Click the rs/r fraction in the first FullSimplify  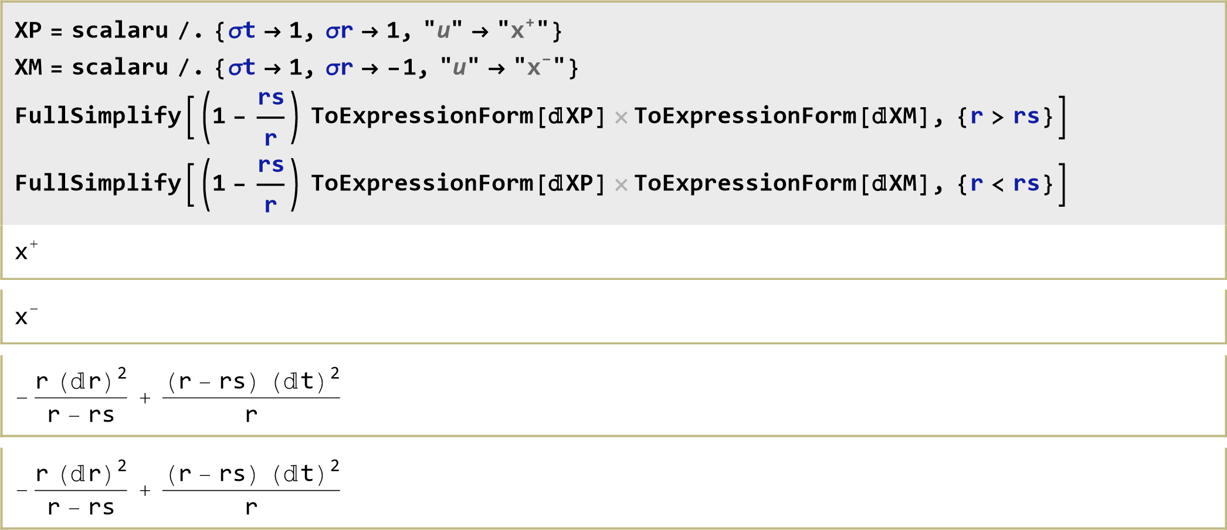coord(270,117)
